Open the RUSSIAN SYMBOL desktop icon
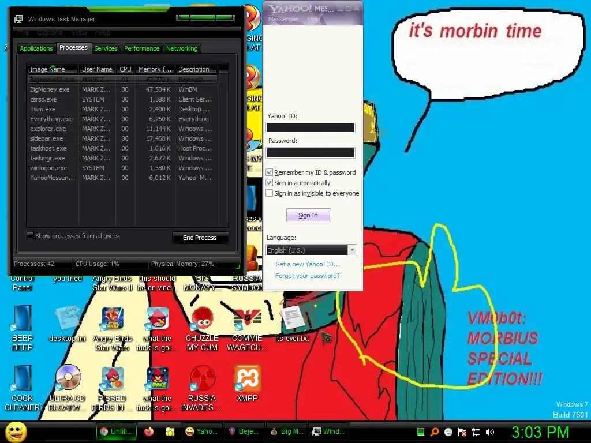 pyautogui.click(x=247, y=283)
